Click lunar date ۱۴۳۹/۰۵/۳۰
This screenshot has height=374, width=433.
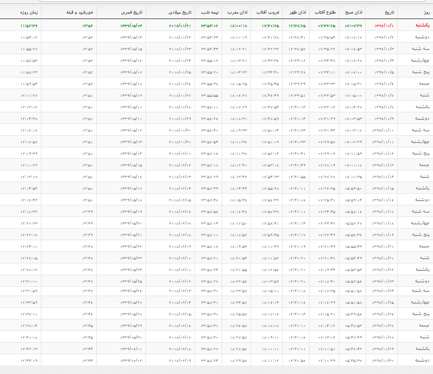click(131, 337)
